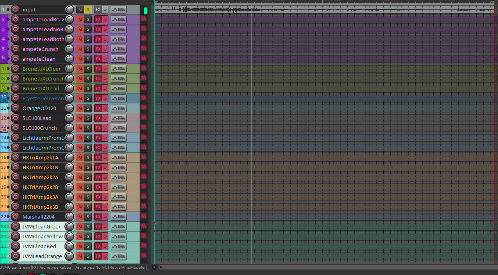Arm SLO100Lead track record button
Screen dimensions: 498x275
[x=15, y=118]
